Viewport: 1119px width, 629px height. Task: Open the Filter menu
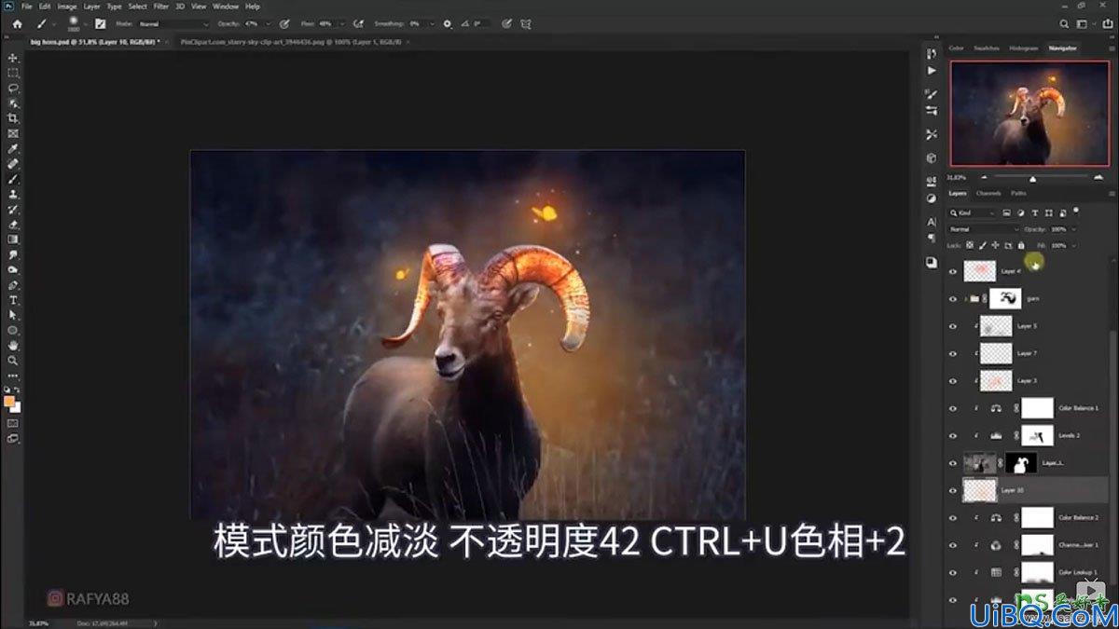click(161, 7)
